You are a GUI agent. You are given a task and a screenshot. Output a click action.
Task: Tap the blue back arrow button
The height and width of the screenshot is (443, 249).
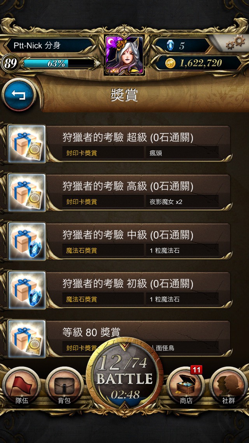19,95
